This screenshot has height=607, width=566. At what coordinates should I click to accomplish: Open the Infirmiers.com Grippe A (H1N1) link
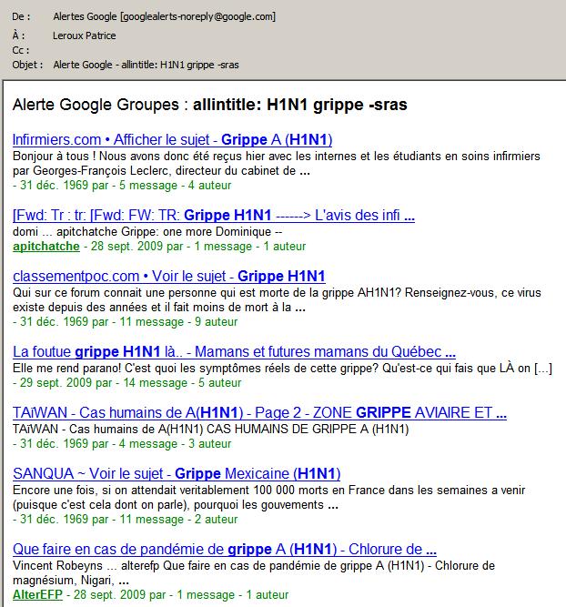(172, 140)
